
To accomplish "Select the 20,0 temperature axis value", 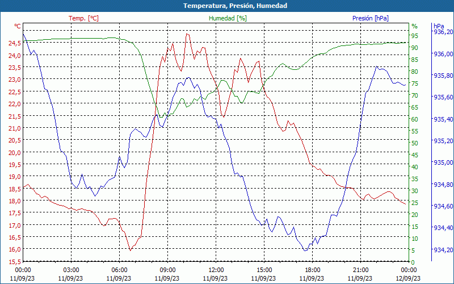I will click(15, 152).
